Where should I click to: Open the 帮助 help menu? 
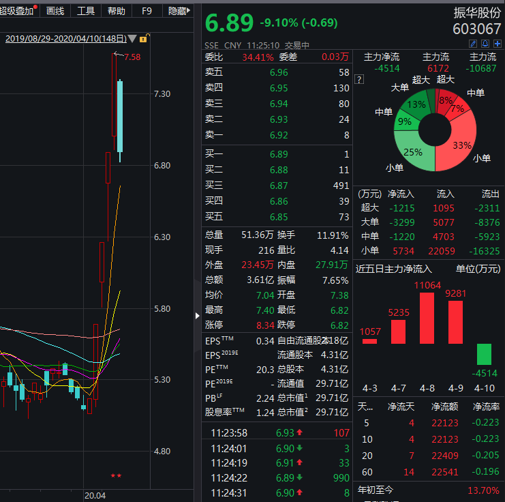117,11
